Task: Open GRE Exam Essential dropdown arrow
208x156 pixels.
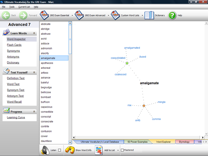Action: [72, 15]
